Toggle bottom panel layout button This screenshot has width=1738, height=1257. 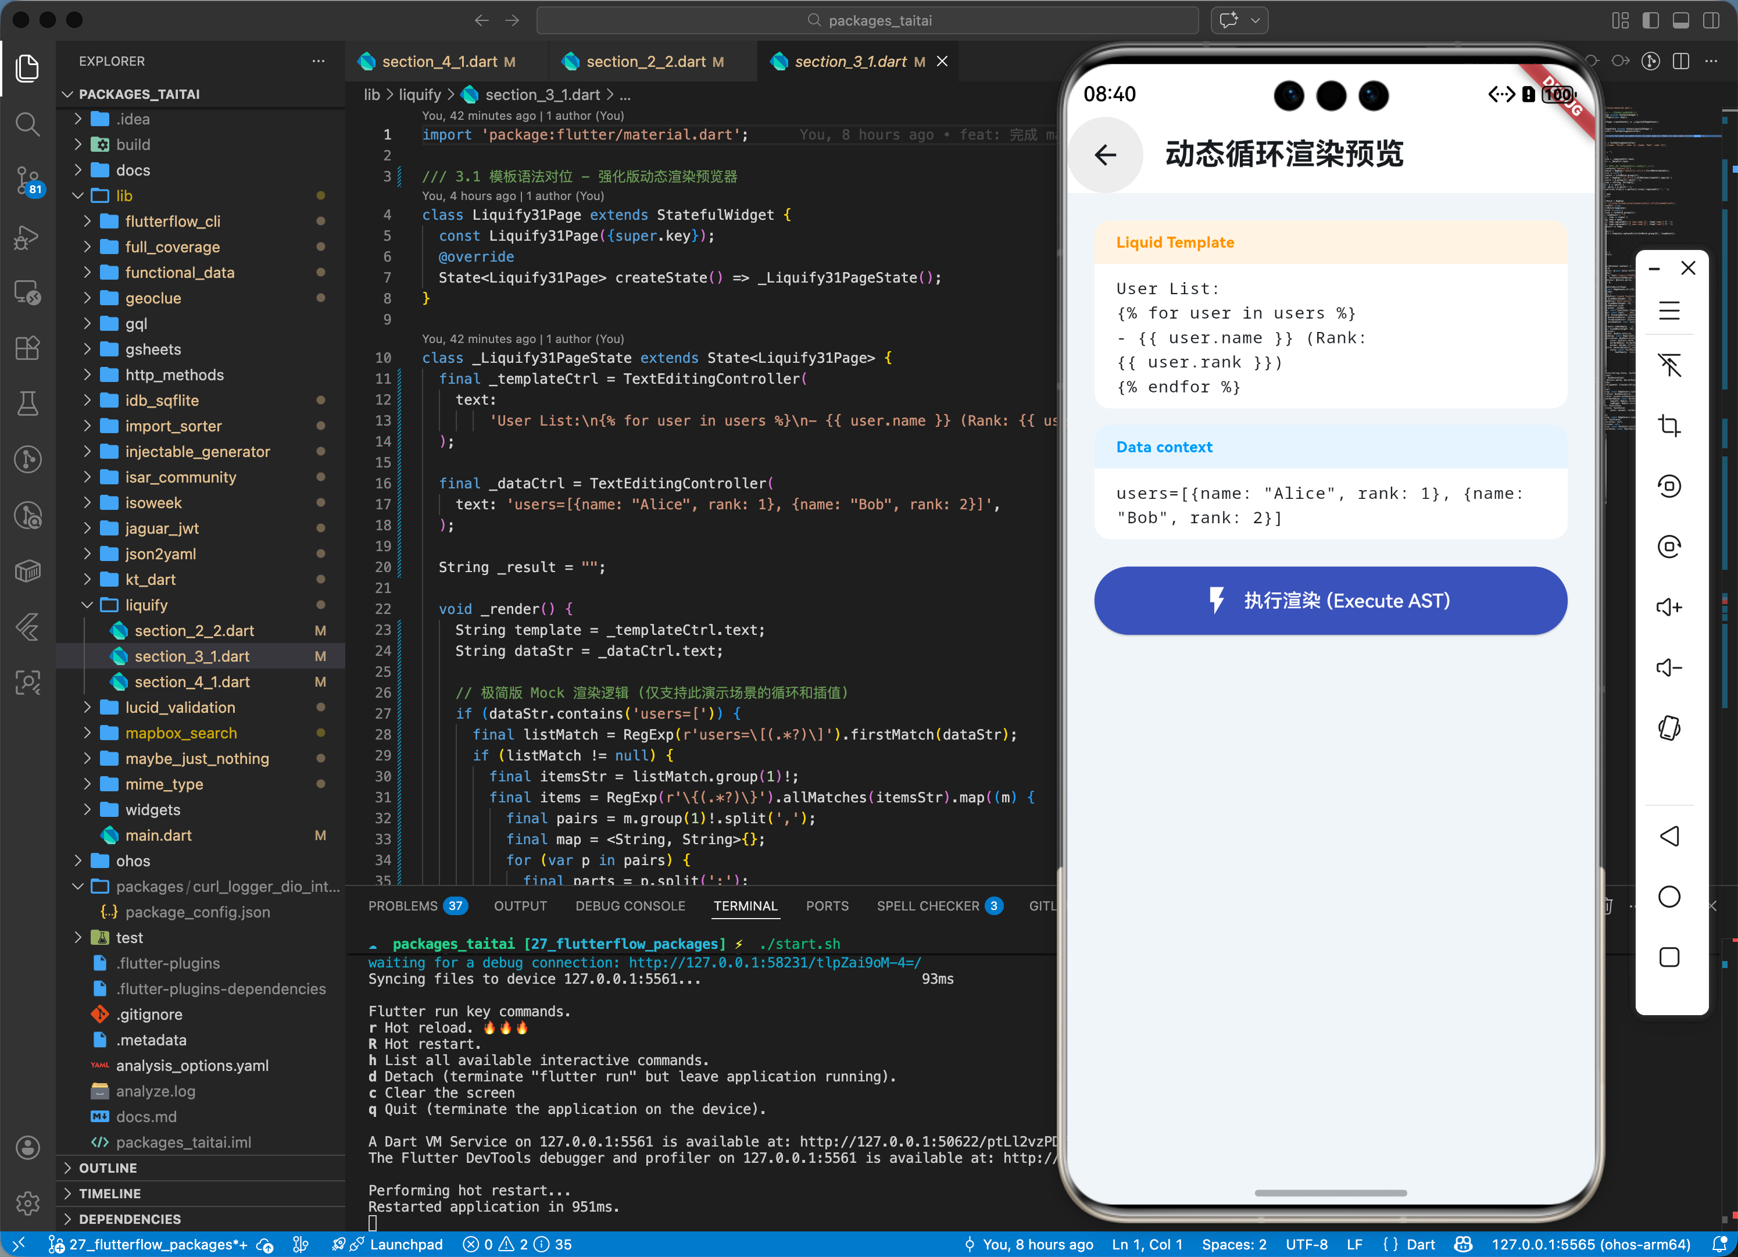coord(1680,21)
